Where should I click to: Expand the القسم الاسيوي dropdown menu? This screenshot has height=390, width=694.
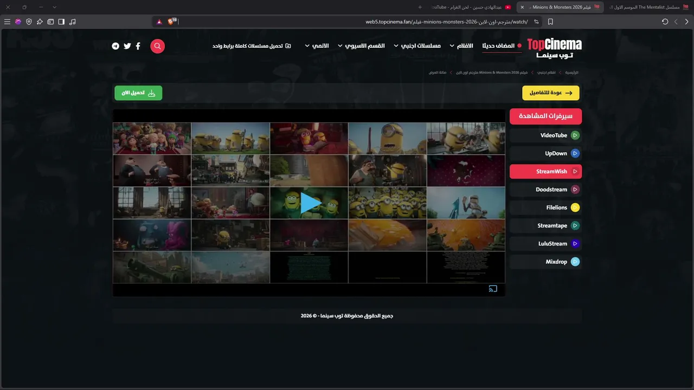(361, 46)
